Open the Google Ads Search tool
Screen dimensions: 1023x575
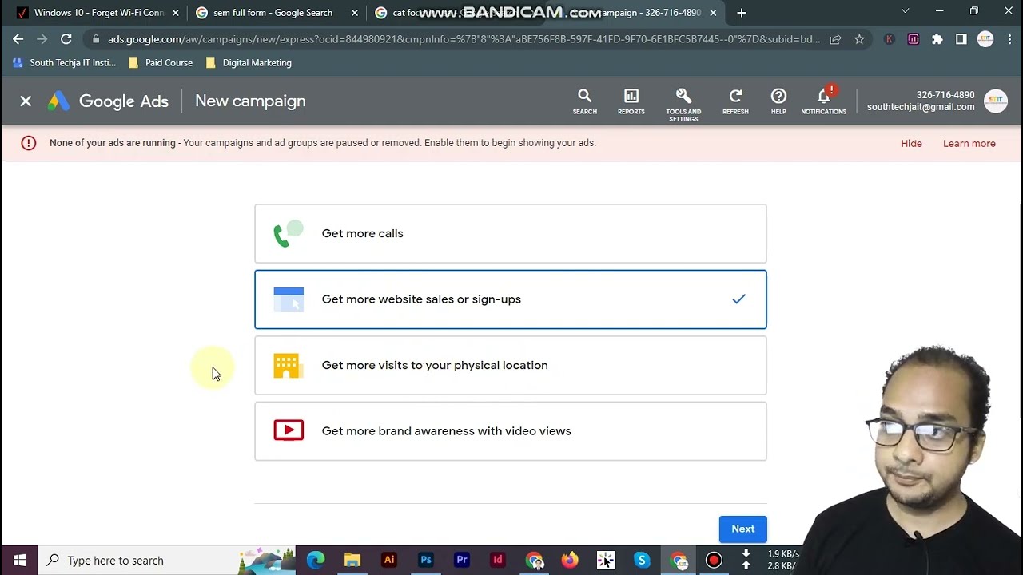[584, 101]
